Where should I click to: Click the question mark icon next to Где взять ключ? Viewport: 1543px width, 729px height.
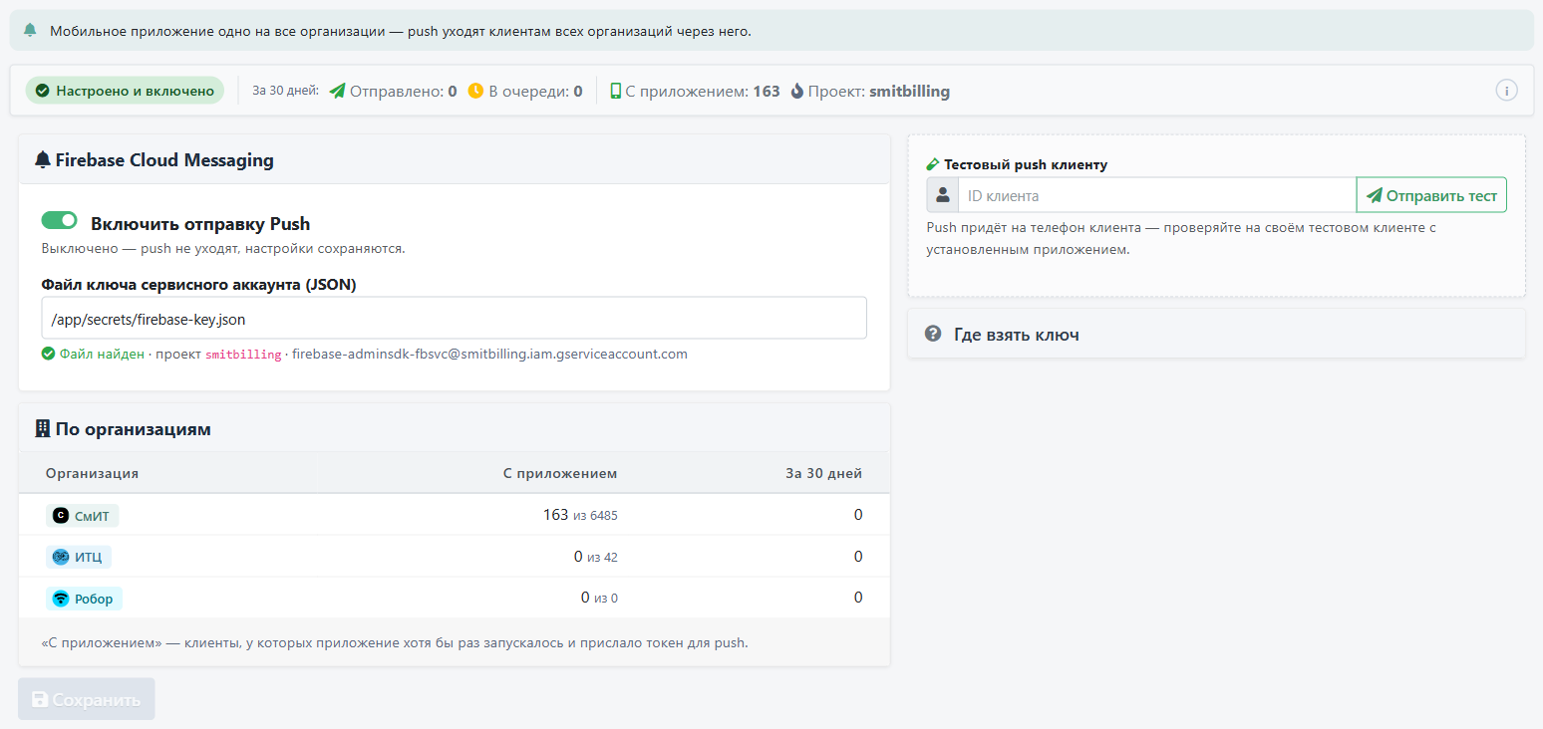[x=933, y=334]
